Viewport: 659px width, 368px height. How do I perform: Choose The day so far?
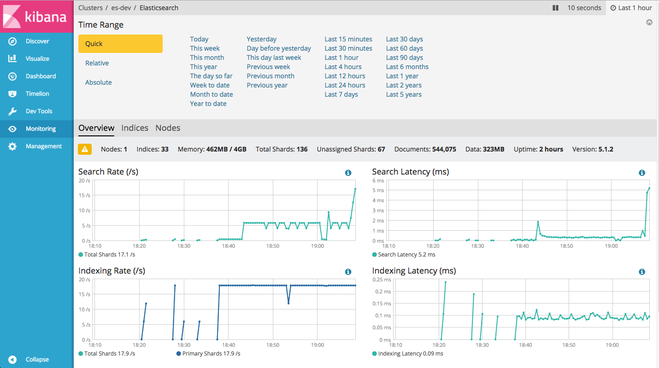[x=211, y=76]
